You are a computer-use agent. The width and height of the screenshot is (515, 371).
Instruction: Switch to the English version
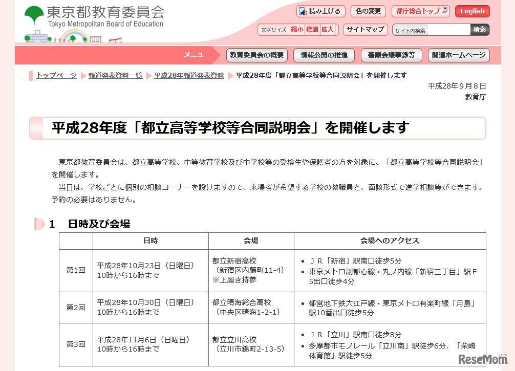pos(472,11)
